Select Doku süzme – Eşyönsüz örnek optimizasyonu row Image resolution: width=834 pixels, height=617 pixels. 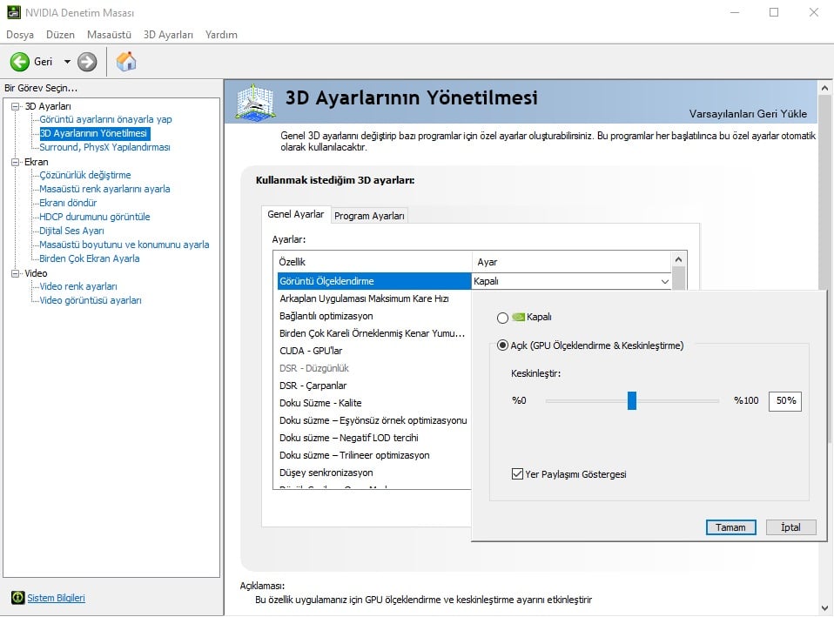[x=374, y=420]
